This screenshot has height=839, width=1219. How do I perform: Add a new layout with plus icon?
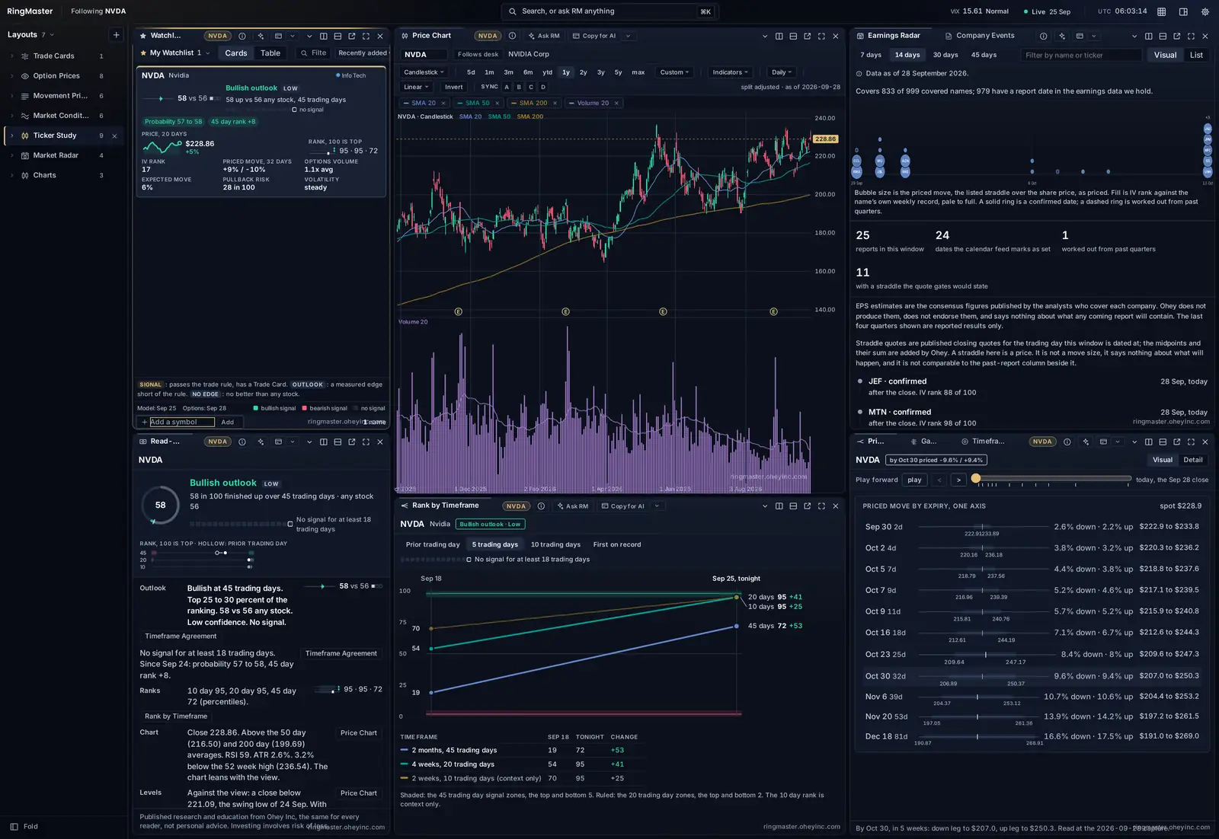pos(116,35)
